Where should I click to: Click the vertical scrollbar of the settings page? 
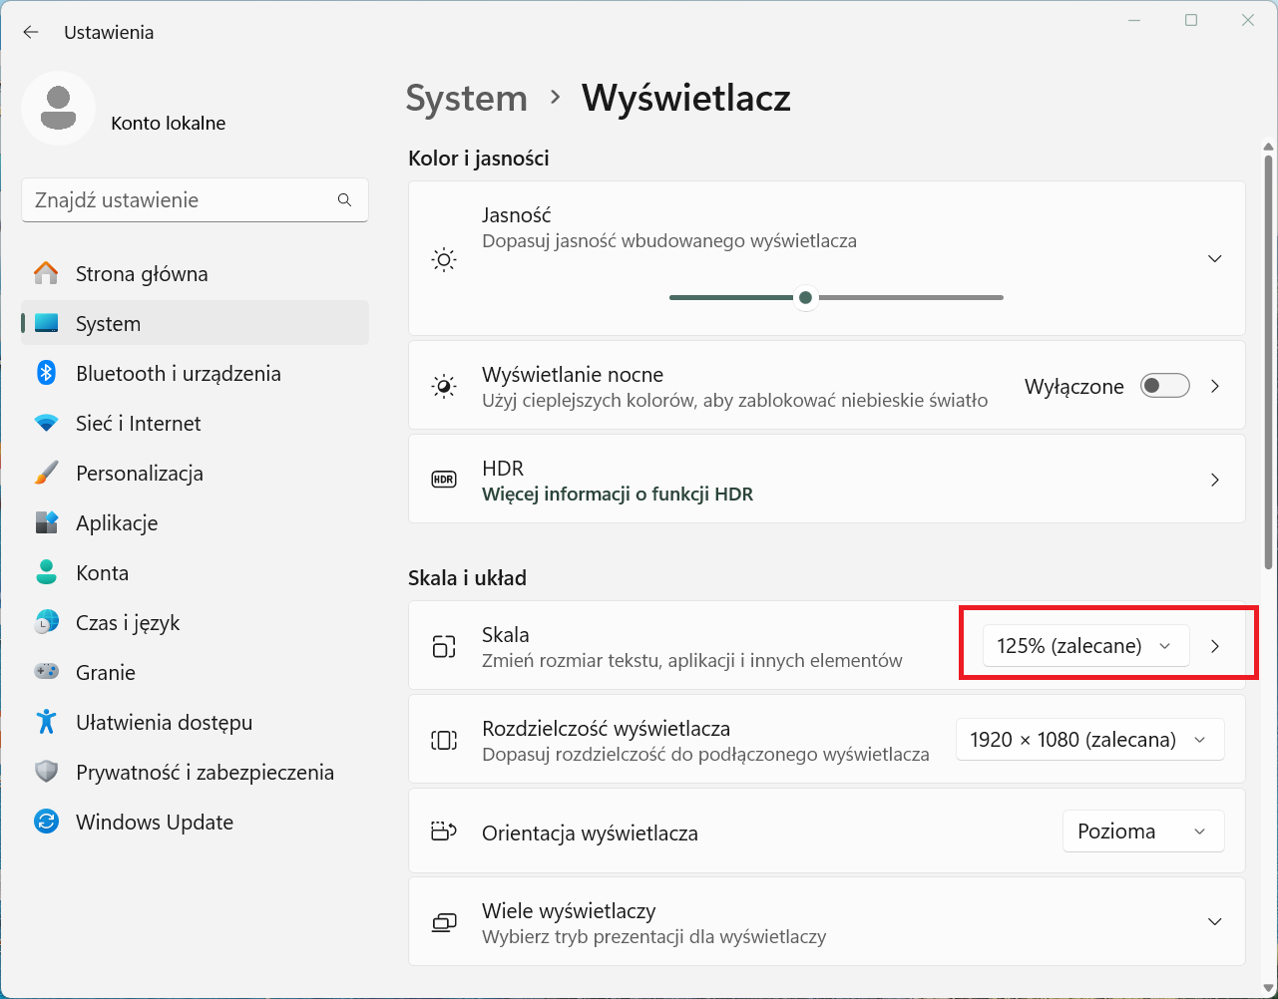[1269, 361]
